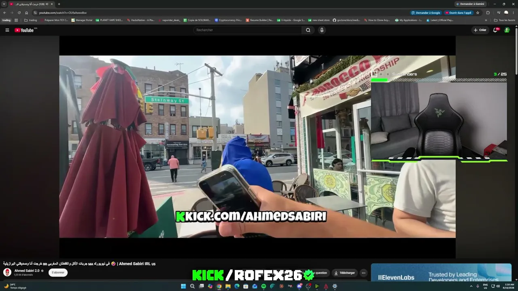Click the YouTube search magnifier button
This screenshot has width=518, height=291.
[x=308, y=30]
